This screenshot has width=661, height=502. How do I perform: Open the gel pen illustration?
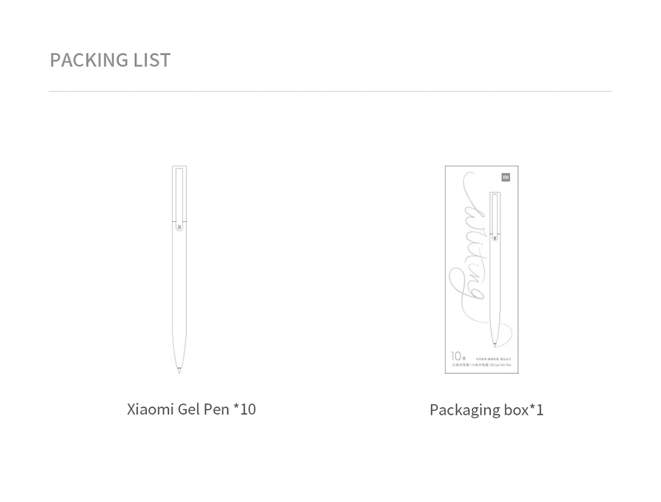[x=179, y=269]
